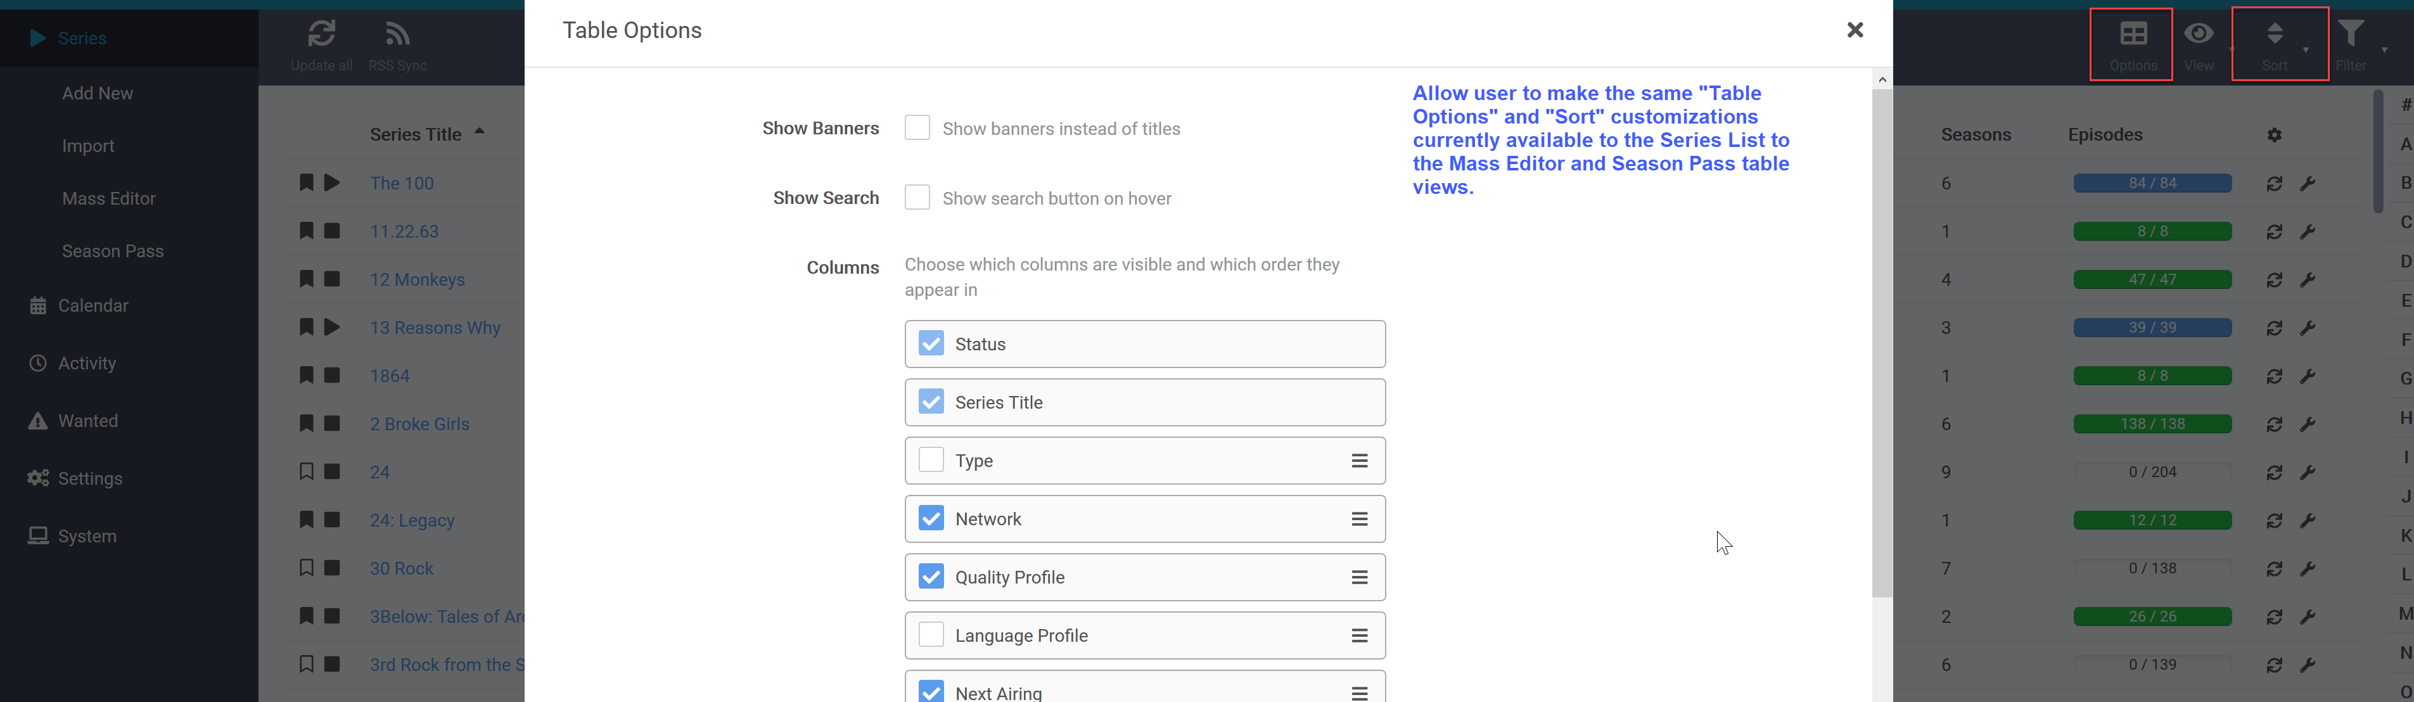Enable the Type column checkbox
2414x702 pixels.
931,459
